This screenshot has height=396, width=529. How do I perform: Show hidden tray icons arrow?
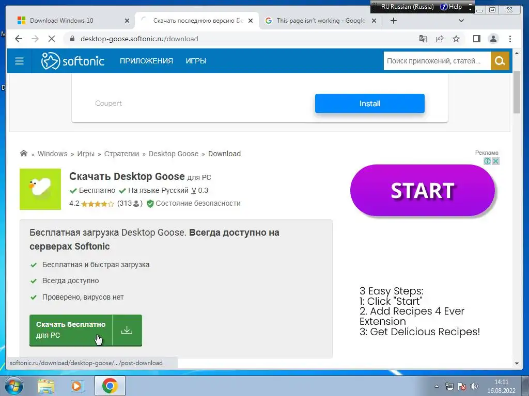pyautogui.click(x=437, y=386)
